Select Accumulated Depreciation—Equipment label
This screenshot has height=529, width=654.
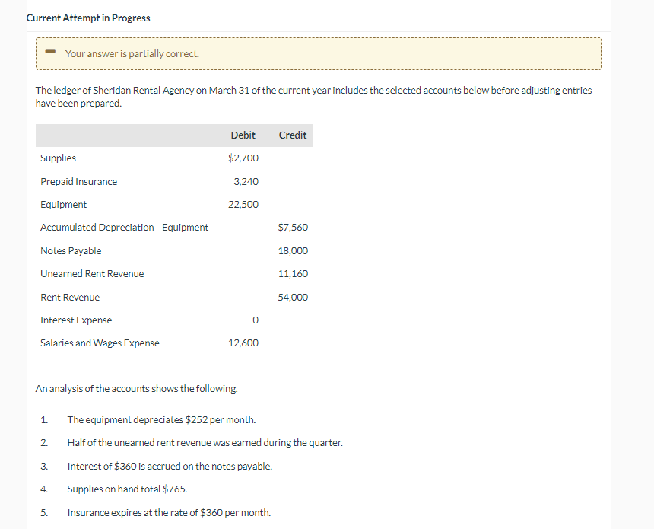pyautogui.click(x=124, y=228)
